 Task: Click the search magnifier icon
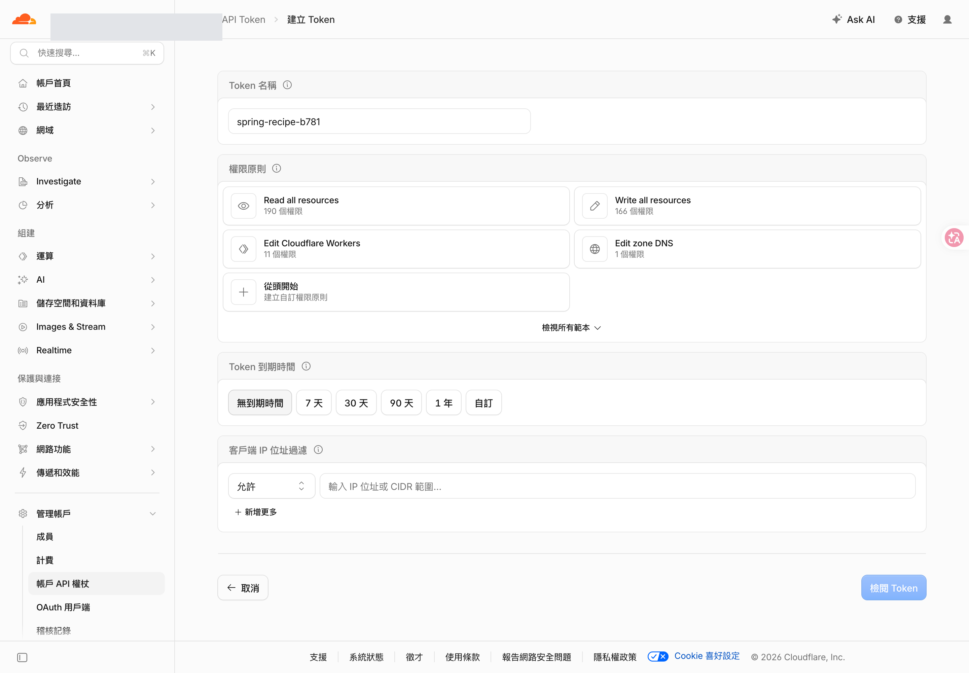(24, 53)
